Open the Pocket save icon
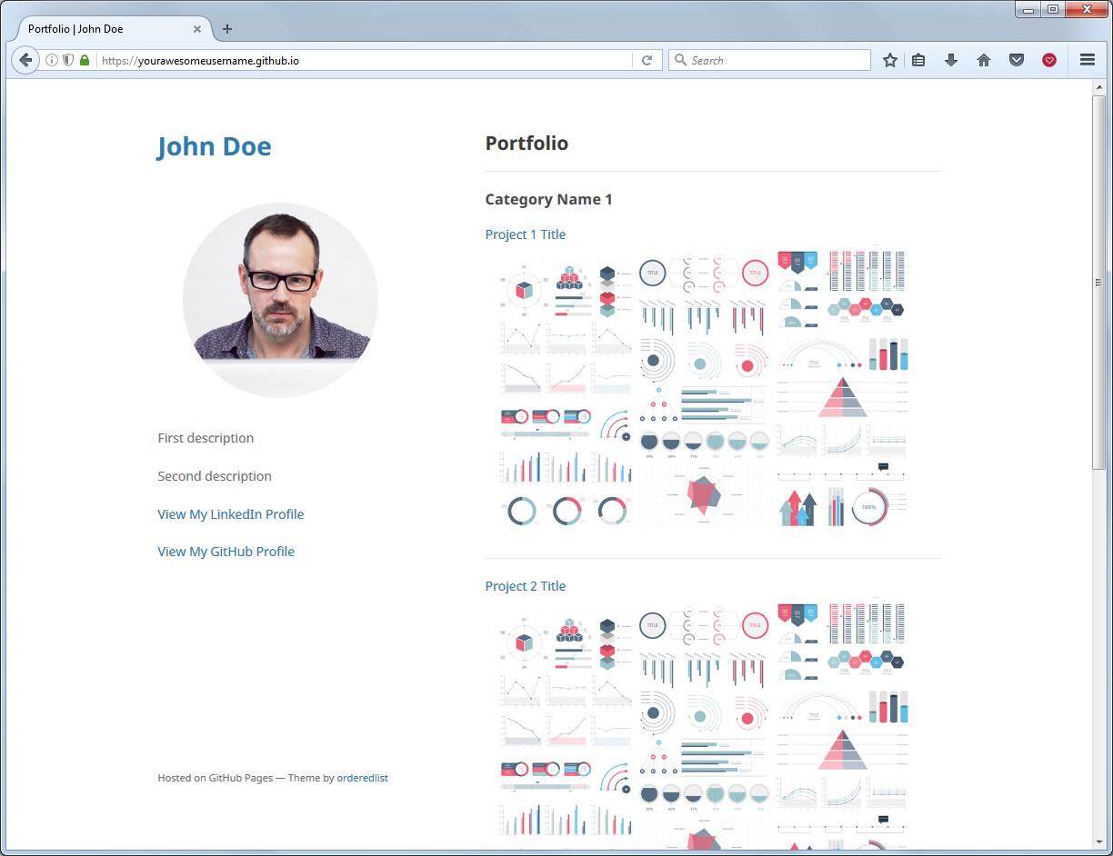1113x856 pixels. pyautogui.click(x=1017, y=60)
